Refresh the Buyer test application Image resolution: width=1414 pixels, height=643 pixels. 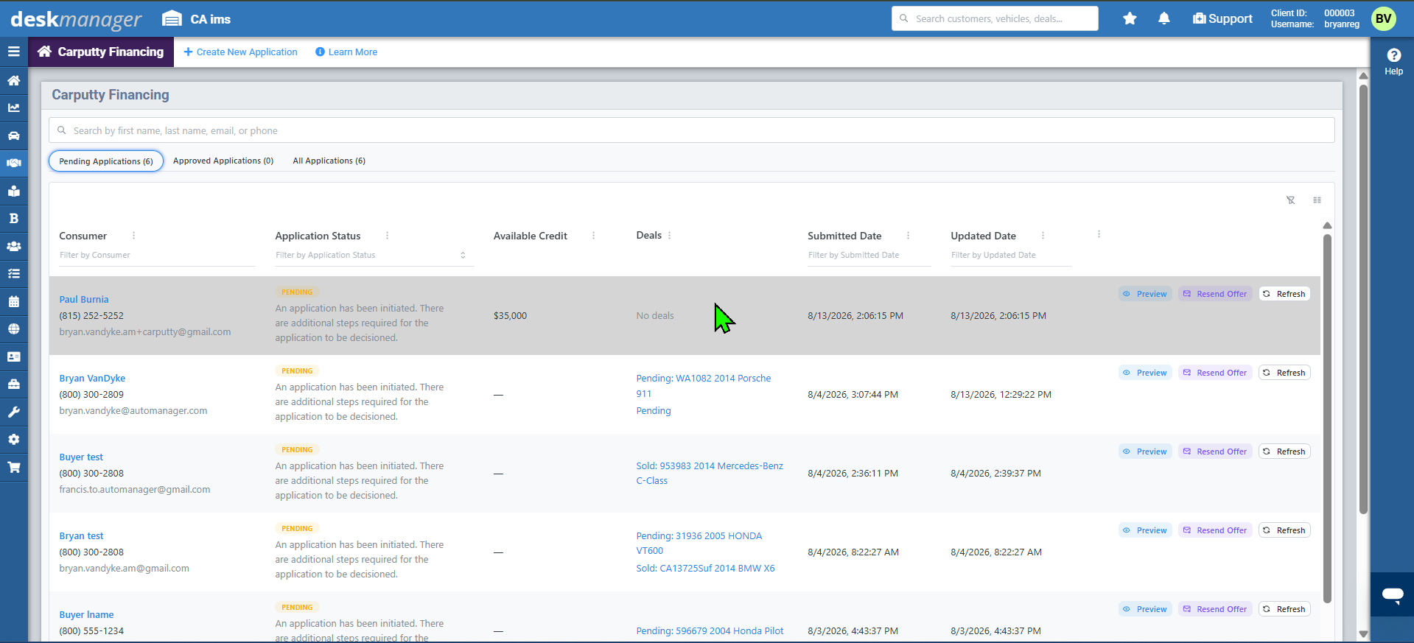1284,451
